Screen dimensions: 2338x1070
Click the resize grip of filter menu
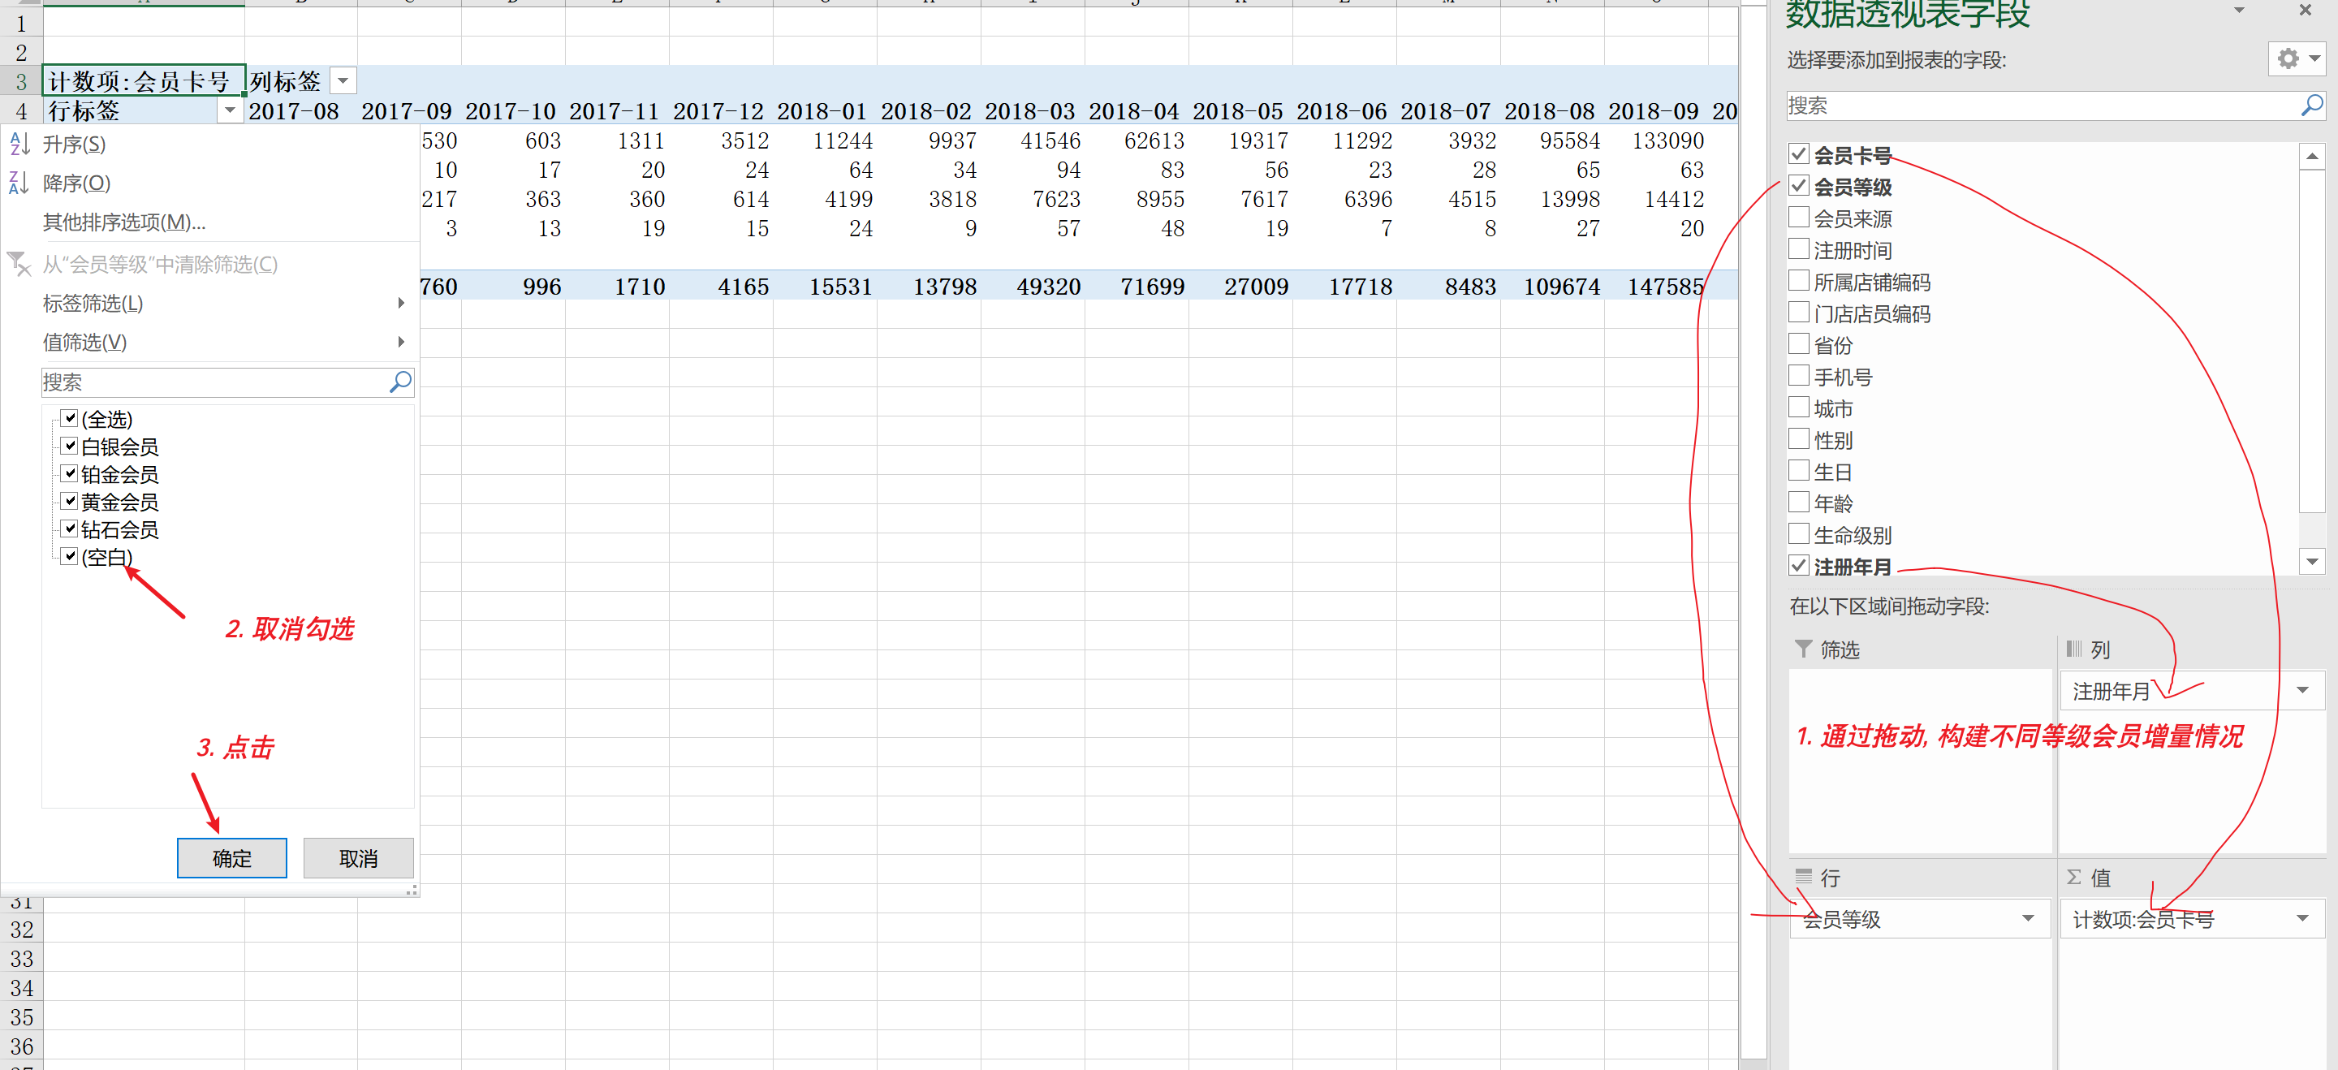pos(412,891)
